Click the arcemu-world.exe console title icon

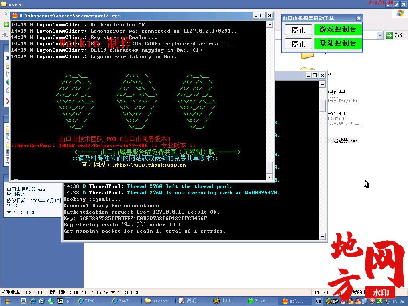click(x=15, y=16)
